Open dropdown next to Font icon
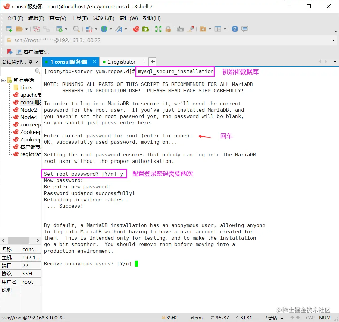 point(126,29)
